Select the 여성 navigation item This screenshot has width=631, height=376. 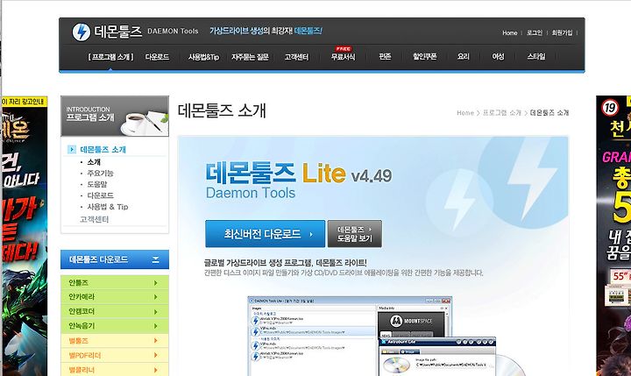point(498,56)
